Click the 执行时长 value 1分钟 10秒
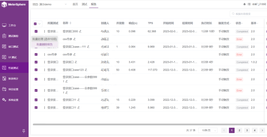 208,31
